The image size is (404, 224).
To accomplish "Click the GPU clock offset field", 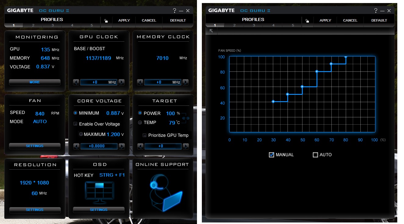I will (99, 82).
